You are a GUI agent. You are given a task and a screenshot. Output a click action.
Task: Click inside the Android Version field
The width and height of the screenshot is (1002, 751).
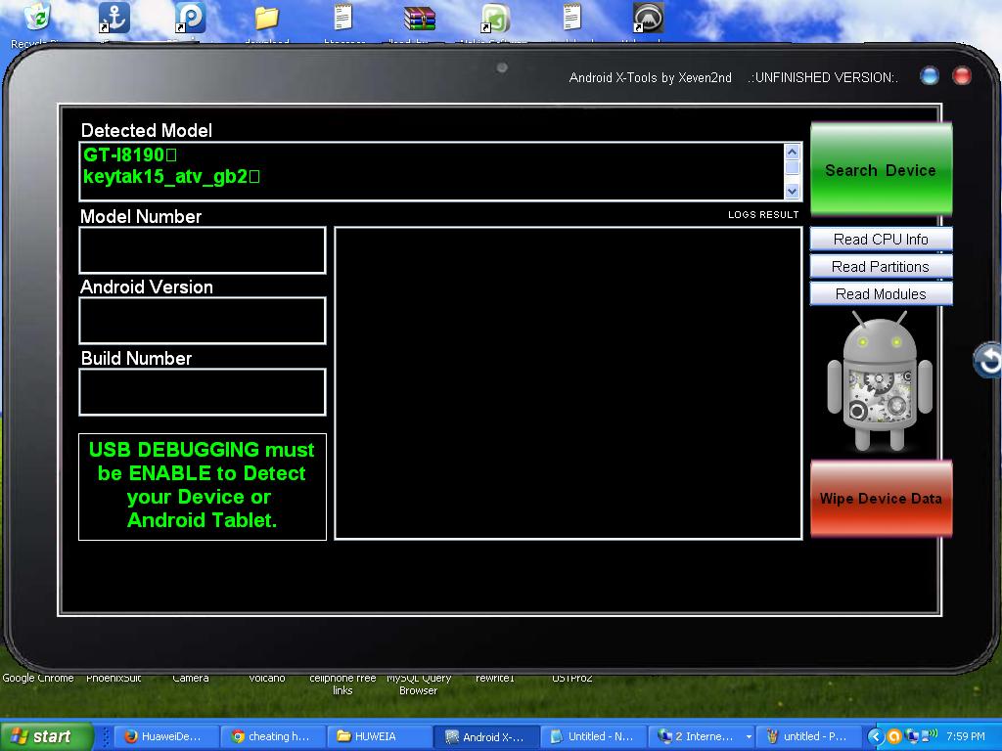click(x=203, y=321)
